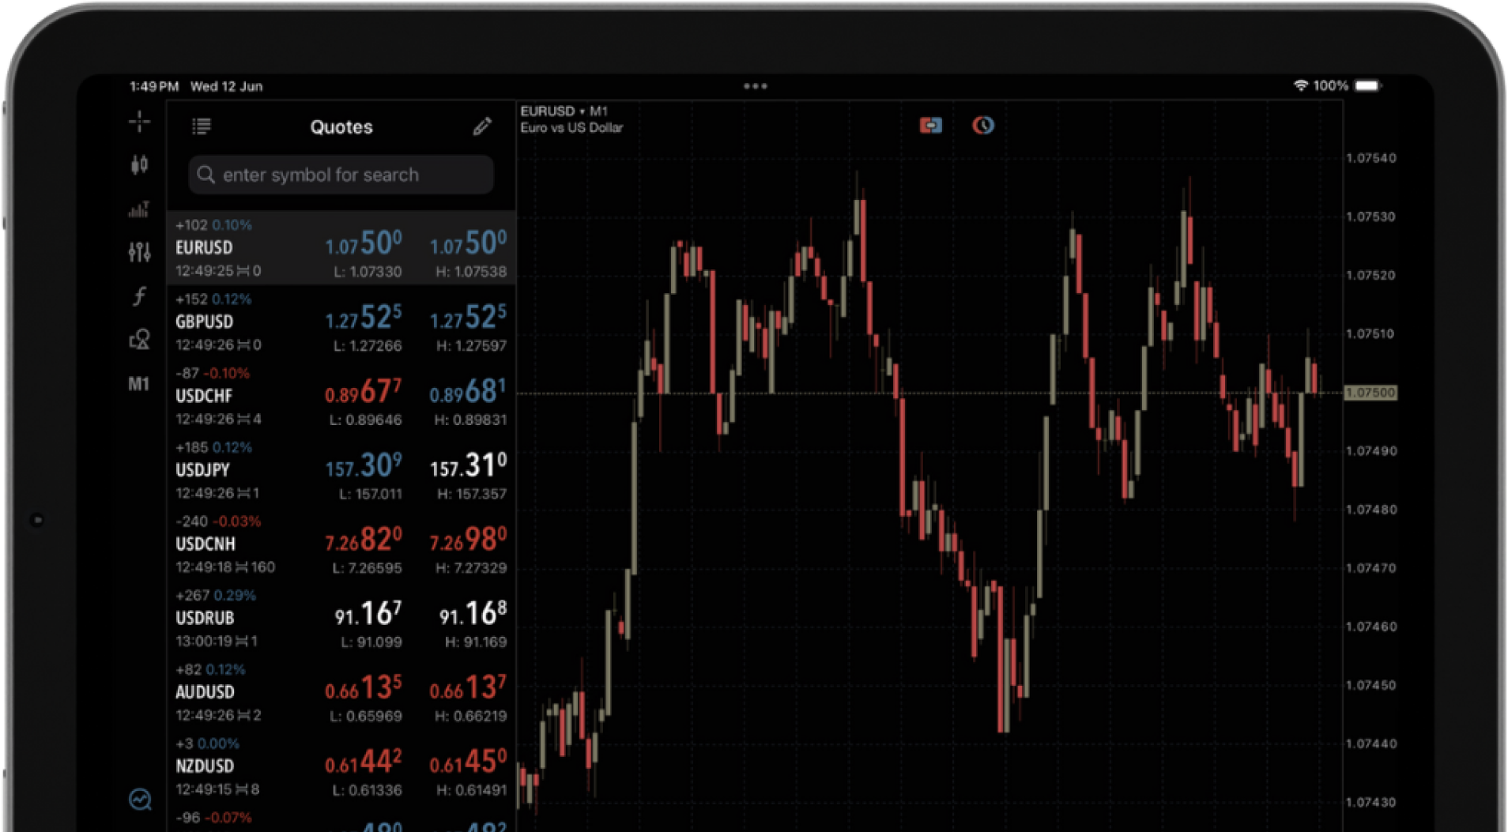Click the new trade order icon above chart
Image resolution: width=1508 pixels, height=832 pixels.
pyautogui.click(x=930, y=126)
